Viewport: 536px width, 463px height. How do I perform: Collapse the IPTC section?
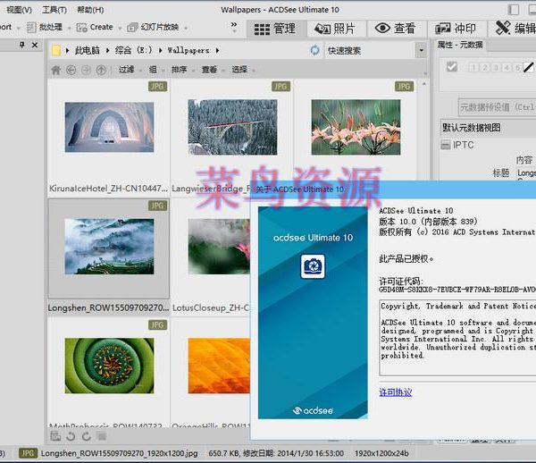click(x=445, y=145)
